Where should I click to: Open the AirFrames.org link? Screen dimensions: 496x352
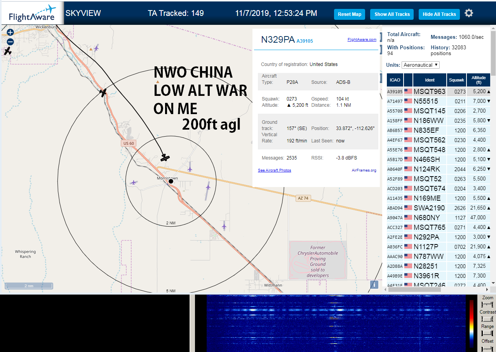click(364, 170)
